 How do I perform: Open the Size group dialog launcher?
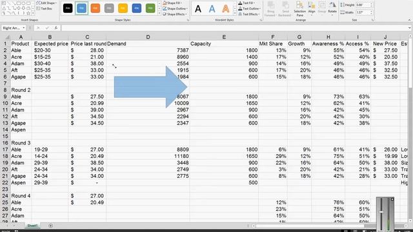coord(373,20)
